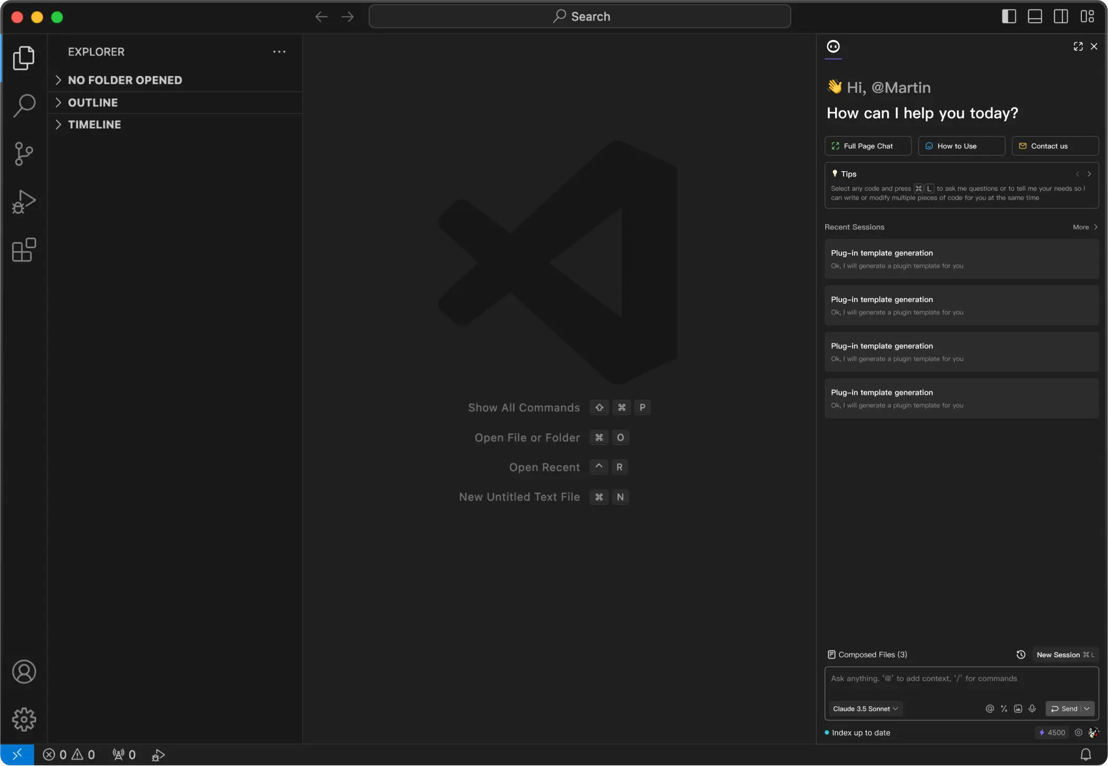Click the Contact us button
Viewport: 1108px width, 766px height.
coord(1054,145)
